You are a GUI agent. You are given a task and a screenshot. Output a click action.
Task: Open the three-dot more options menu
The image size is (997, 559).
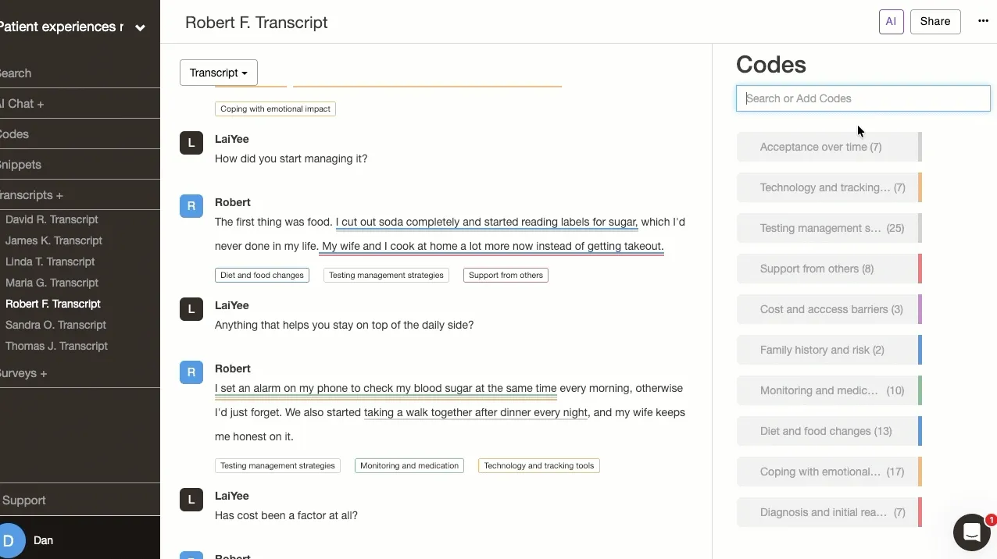(983, 21)
